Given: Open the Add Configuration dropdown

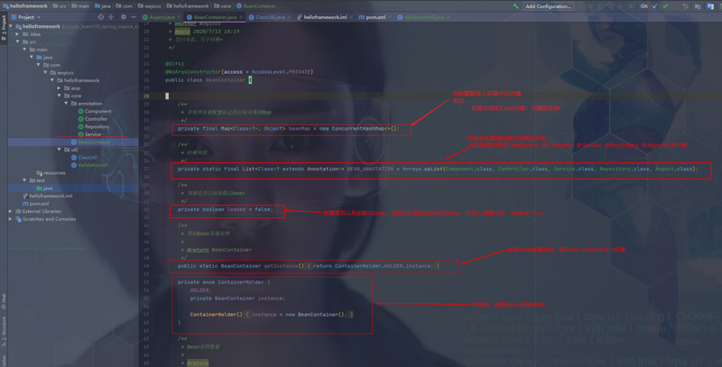Looking at the screenshot, I should pos(548,6).
